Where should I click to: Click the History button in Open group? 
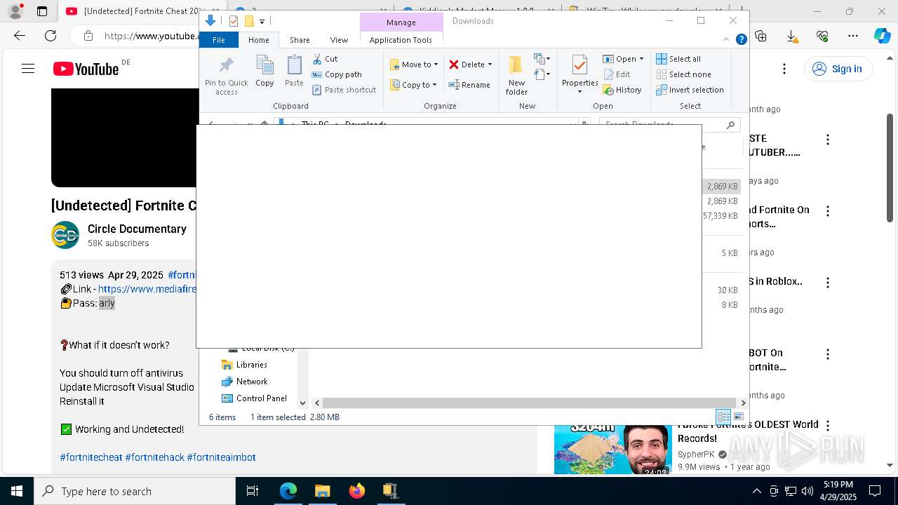622,90
